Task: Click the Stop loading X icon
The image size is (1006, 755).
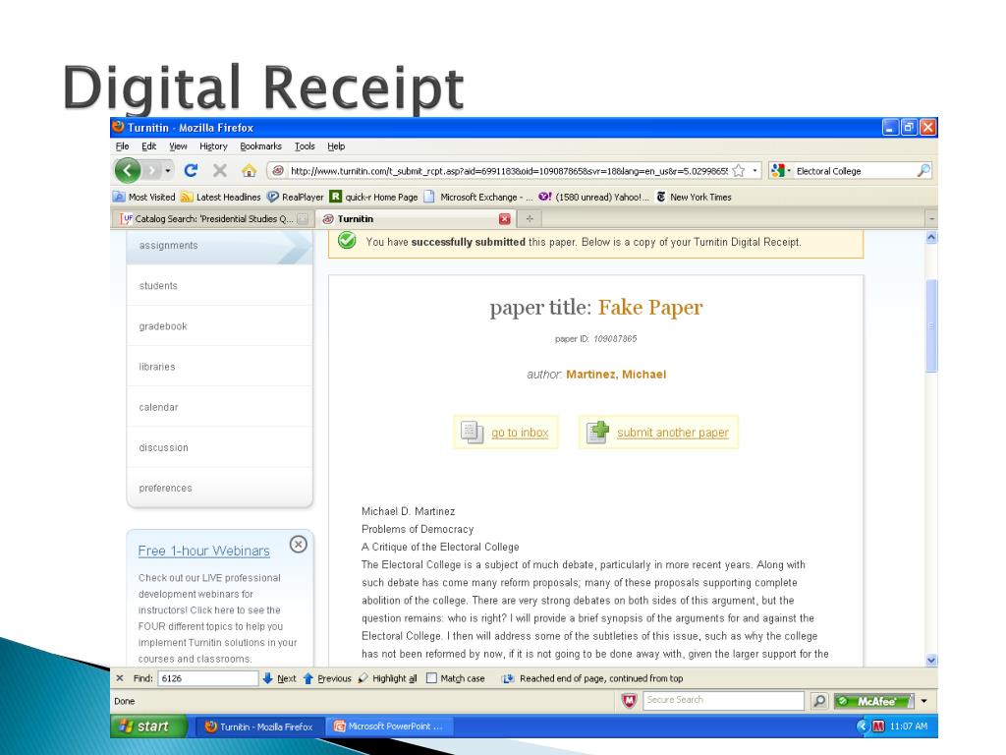Action: 219,170
